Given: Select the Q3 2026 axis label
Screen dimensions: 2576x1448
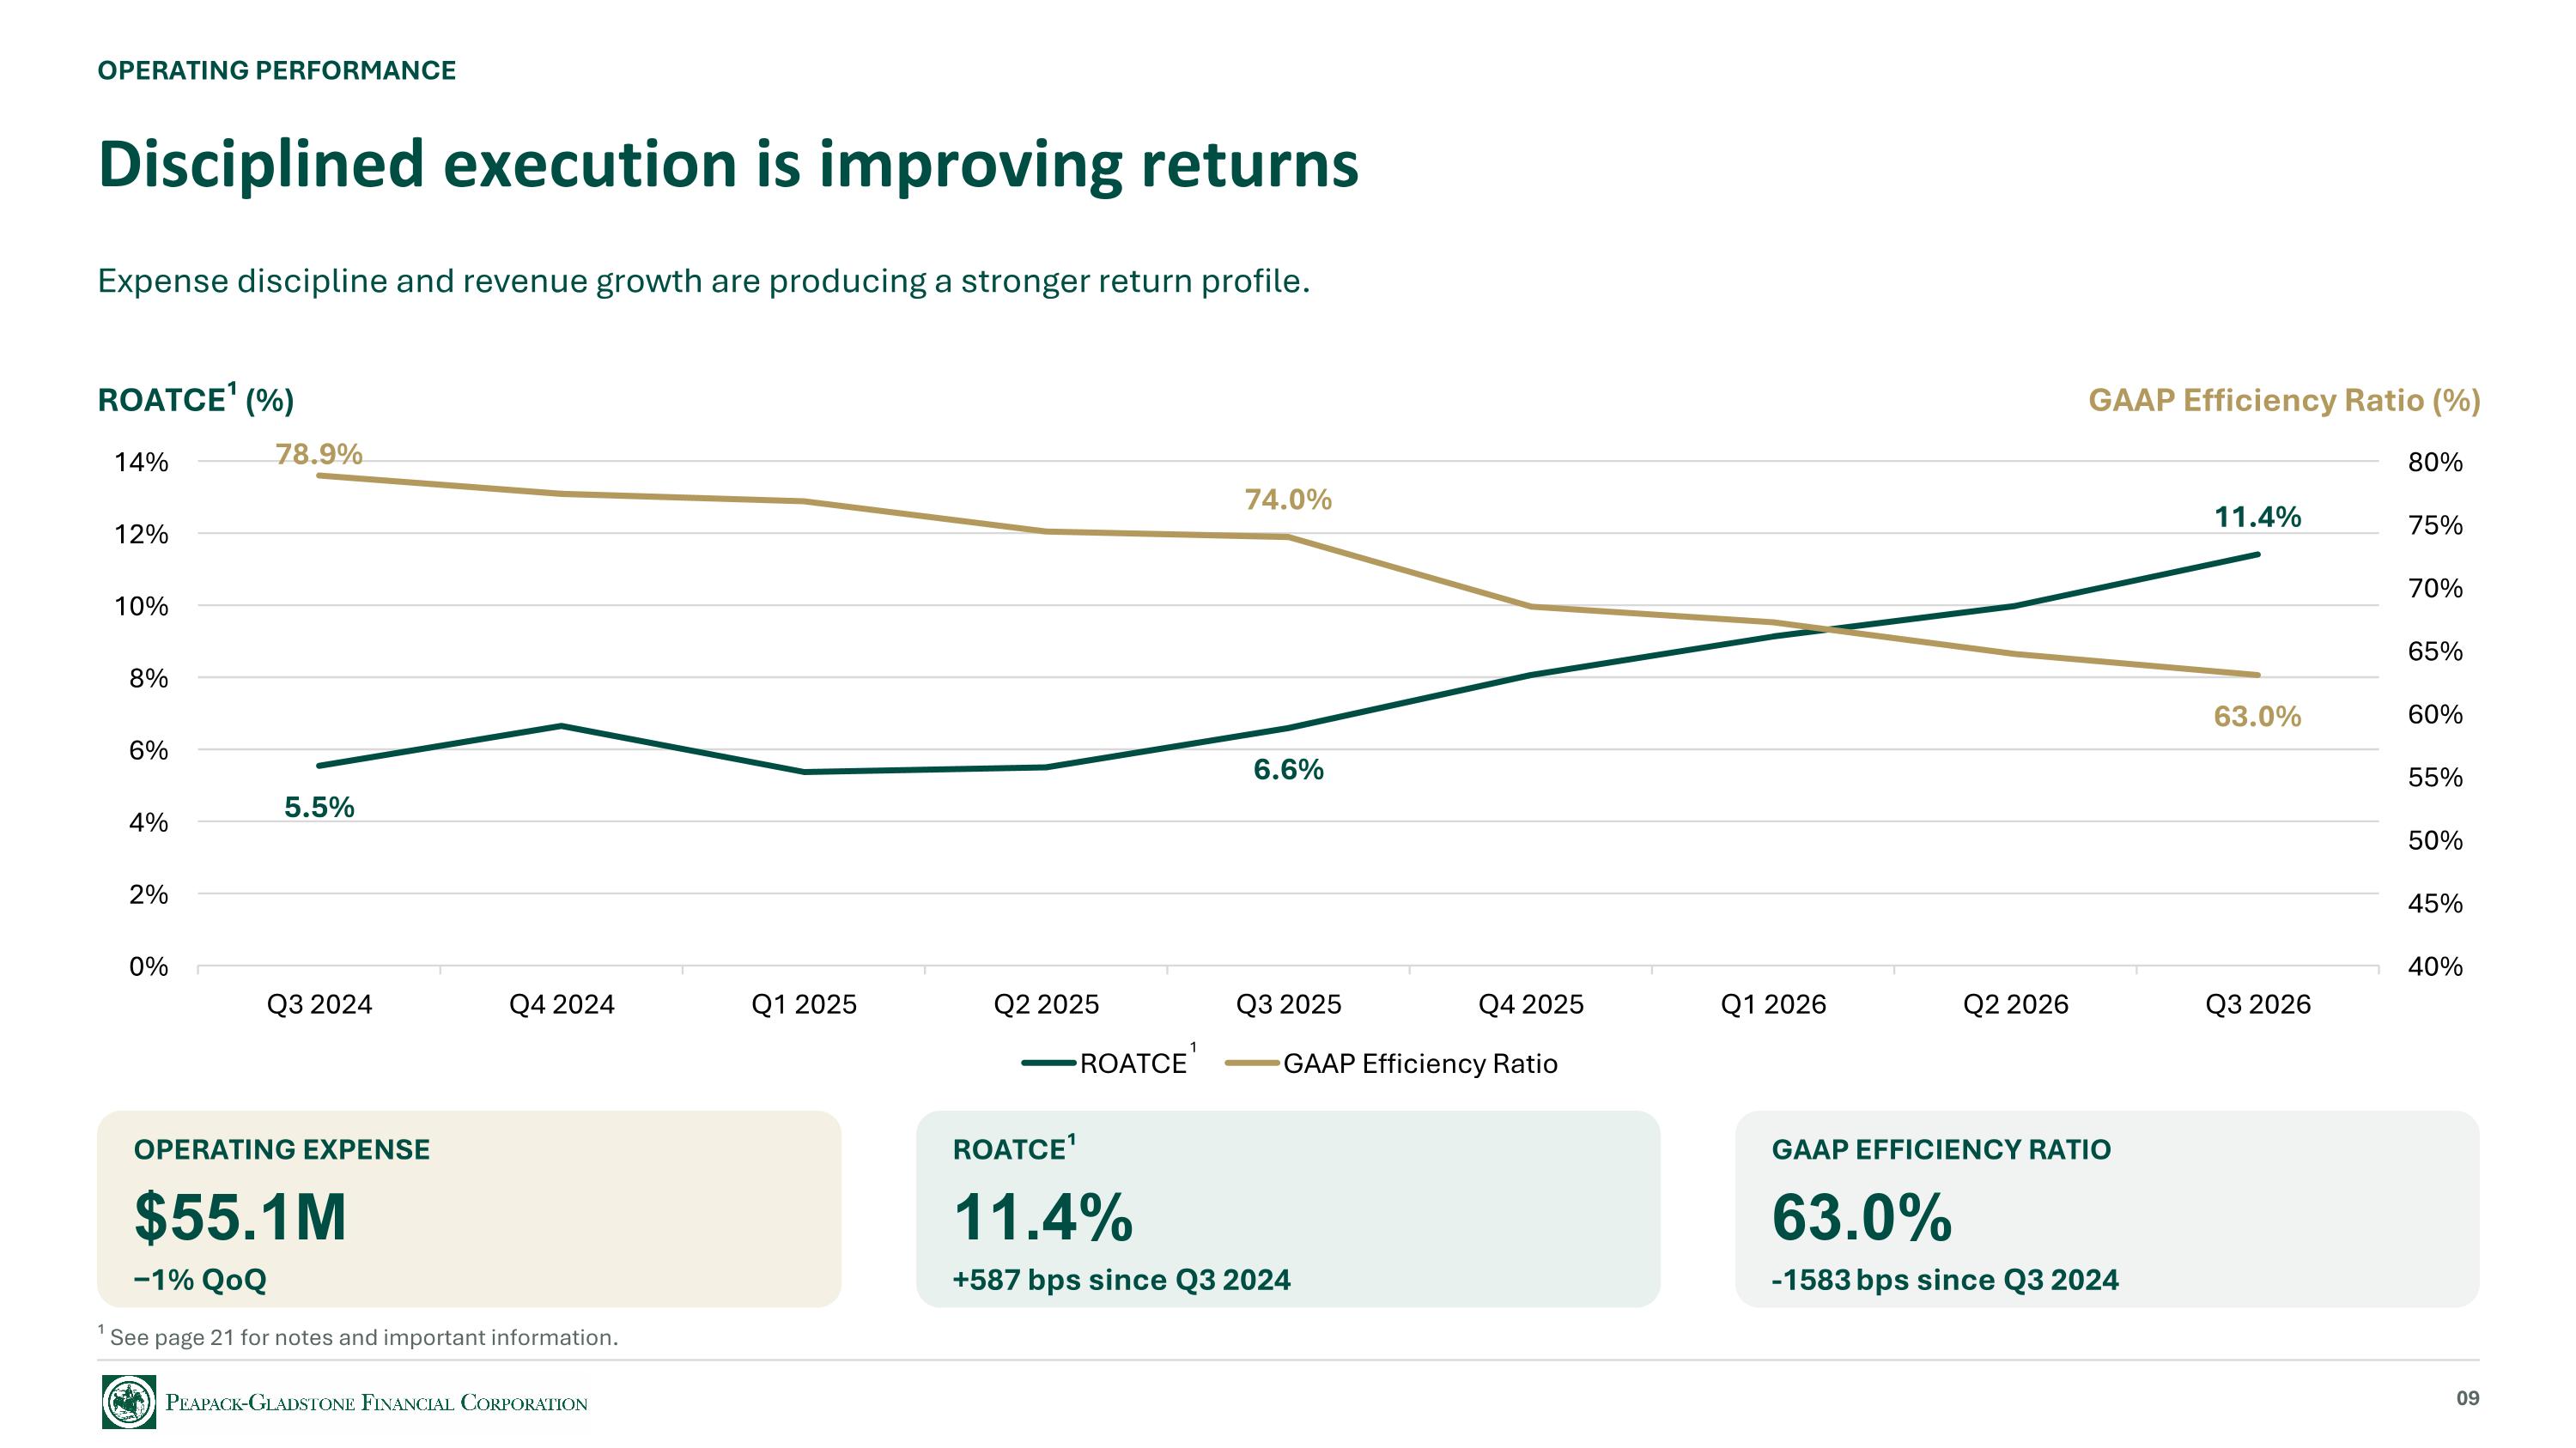Looking at the screenshot, I should [2258, 1004].
